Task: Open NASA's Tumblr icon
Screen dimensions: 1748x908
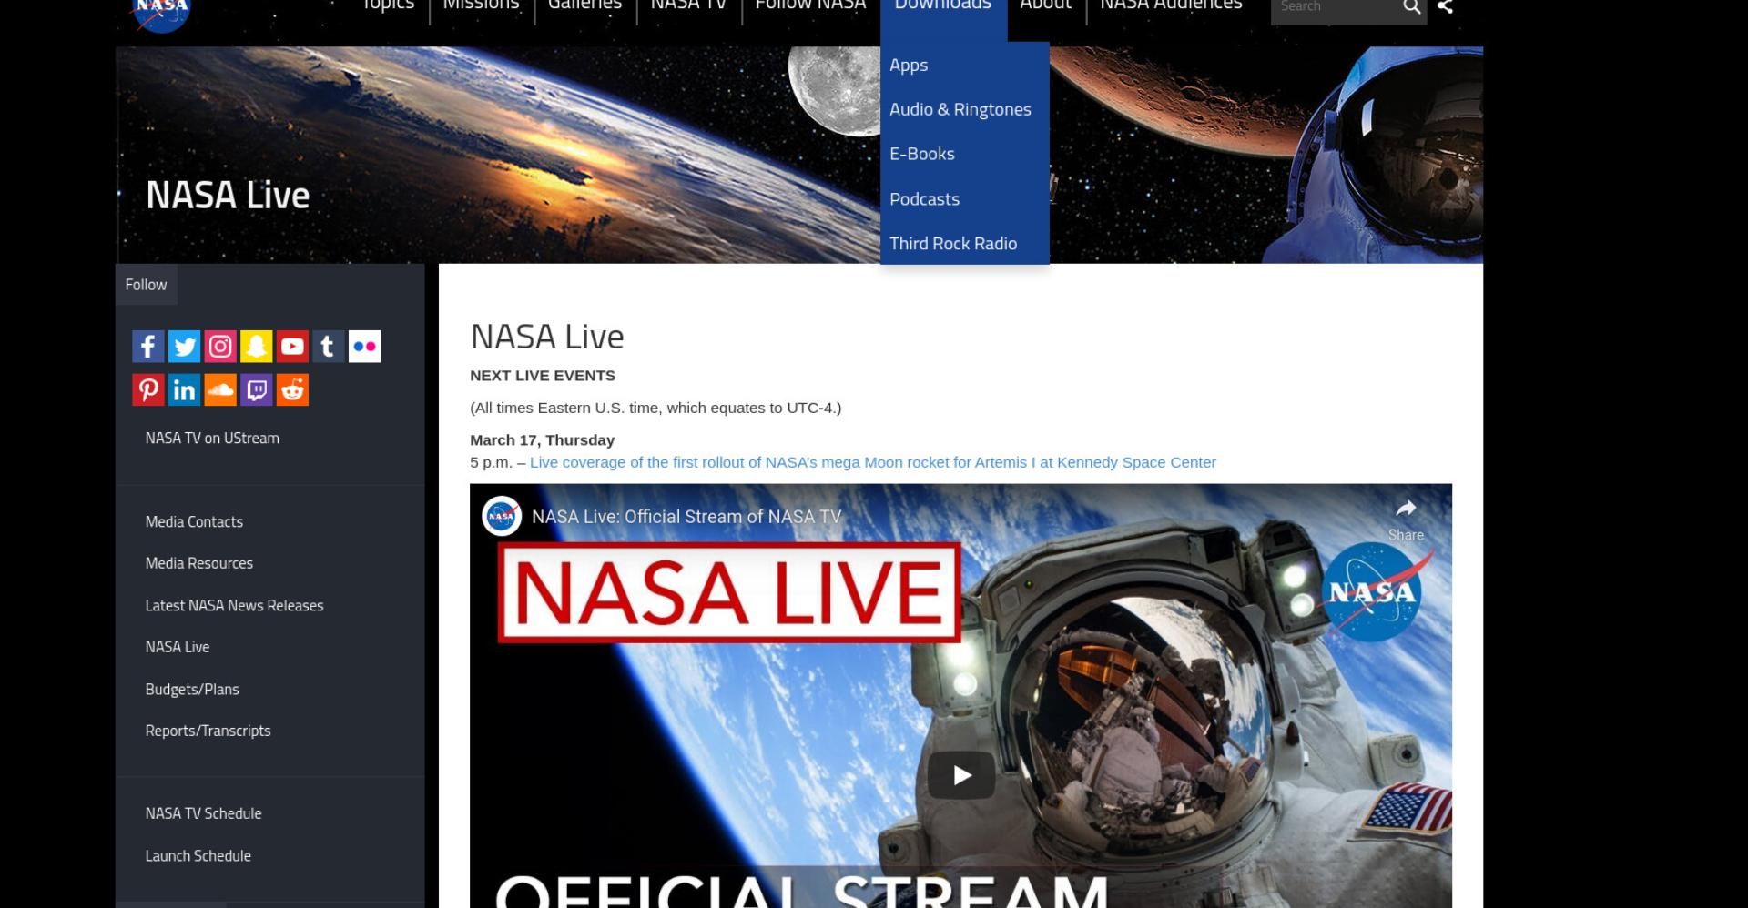Action: (329, 347)
